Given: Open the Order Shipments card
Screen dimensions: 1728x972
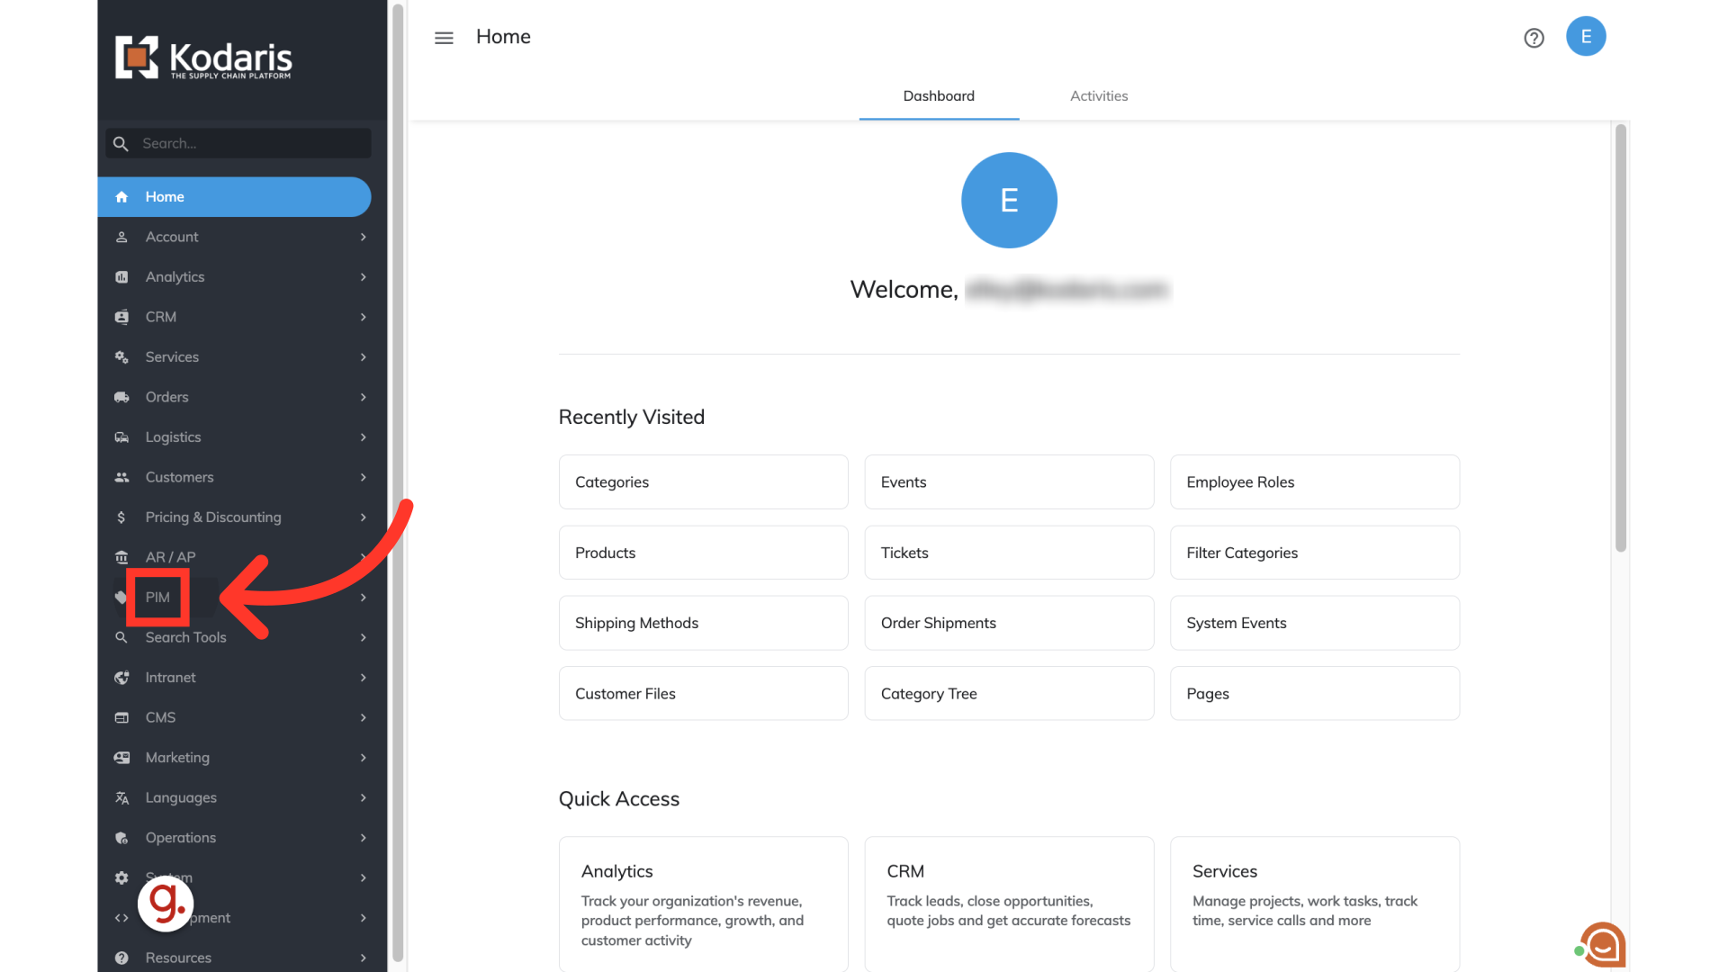Looking at the screenshot, I should tap(1008, 623).
